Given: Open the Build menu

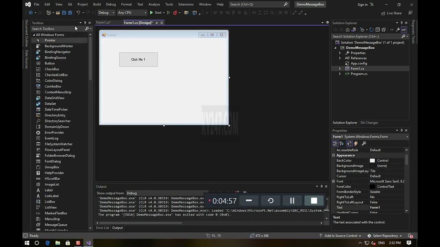Looking at the screenshot, I should [x=97, y=4].
